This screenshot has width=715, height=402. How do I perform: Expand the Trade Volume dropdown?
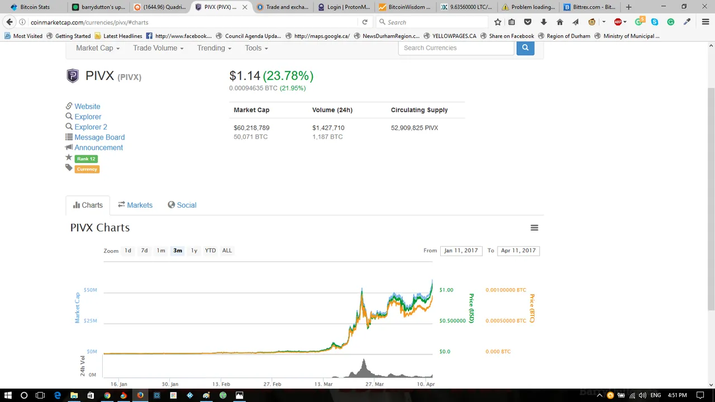tap(158, 48)
